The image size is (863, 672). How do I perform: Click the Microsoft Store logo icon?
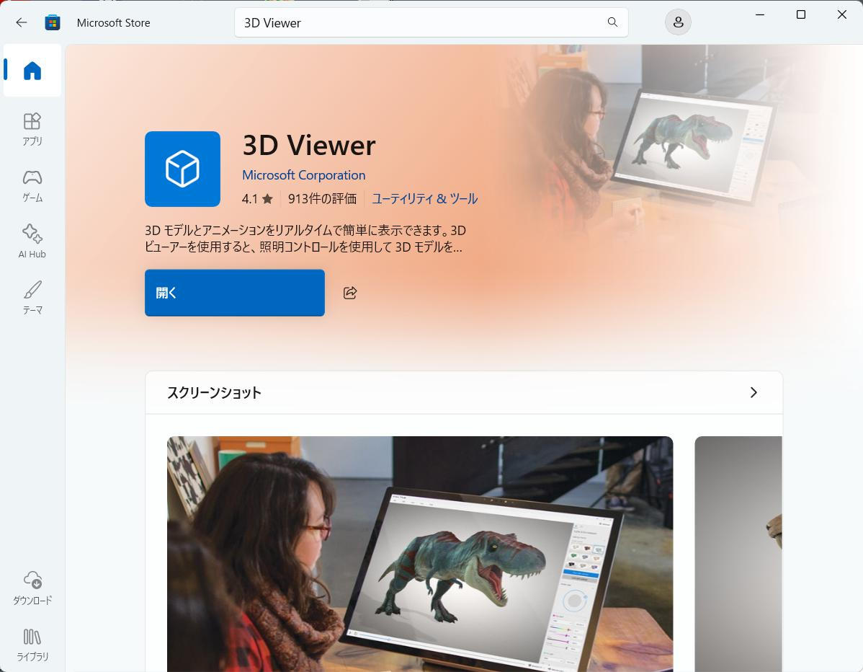tap(53, 22)
